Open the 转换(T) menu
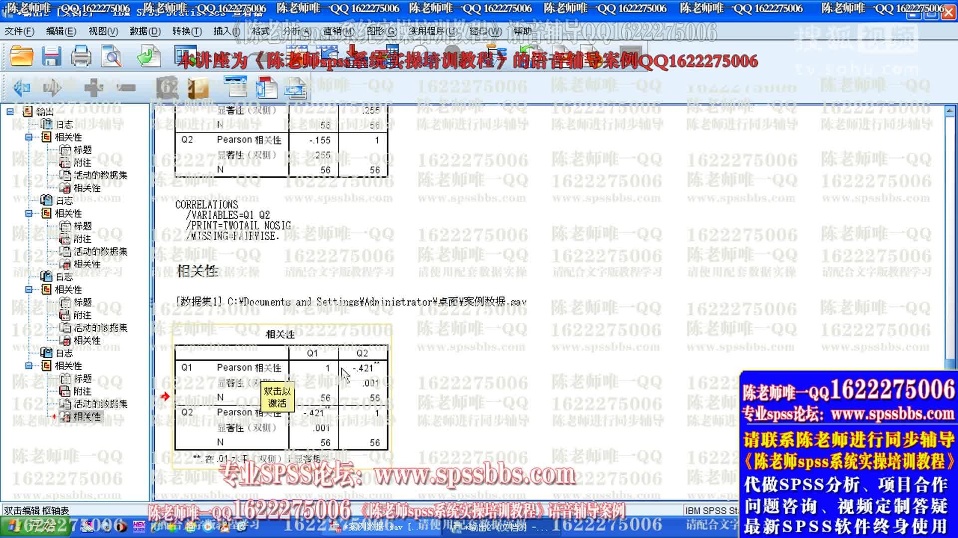 (187, 31)
